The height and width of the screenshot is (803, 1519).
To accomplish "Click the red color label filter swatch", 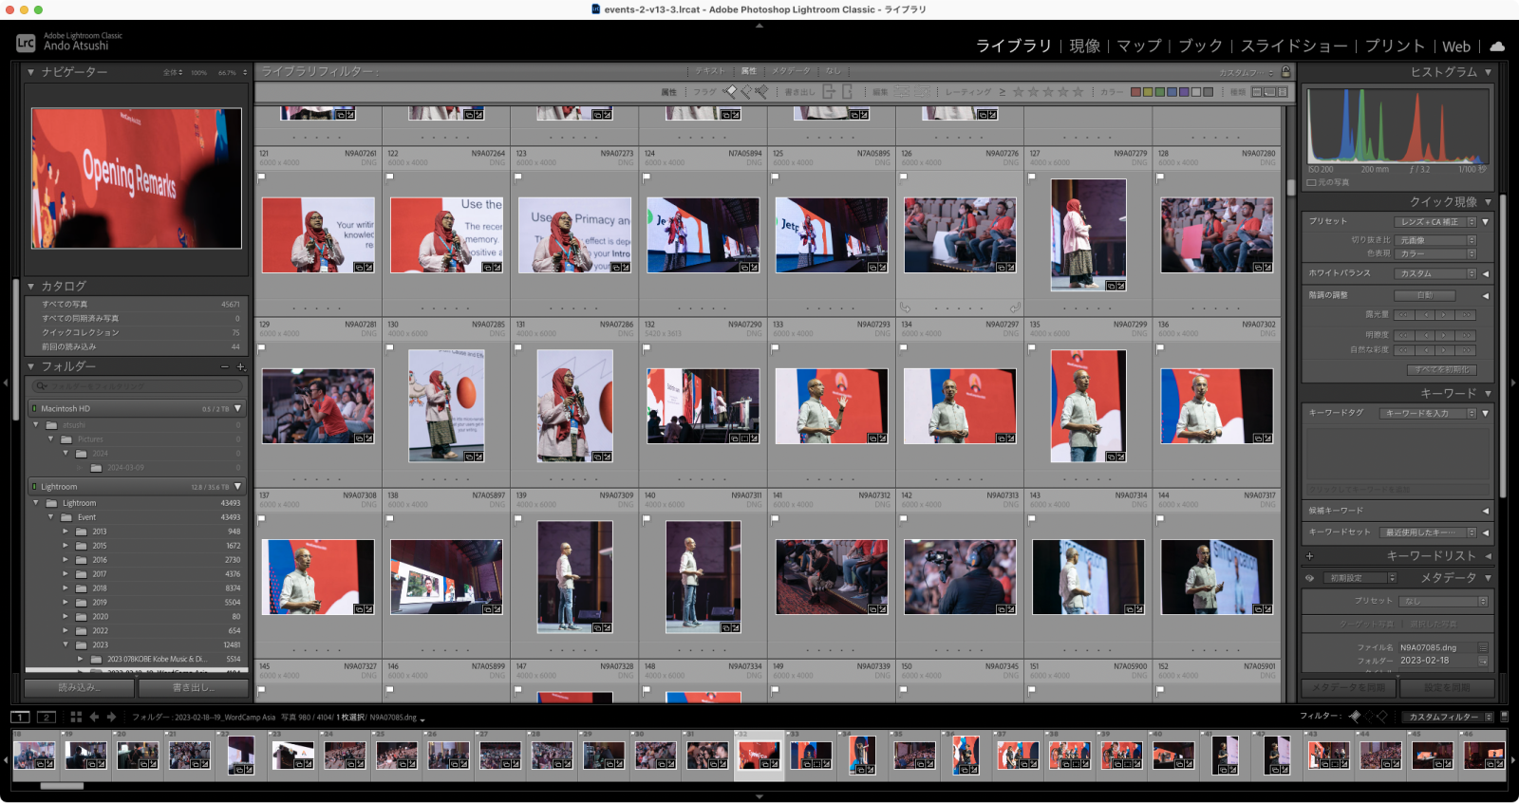I will tap(1135, 92).
